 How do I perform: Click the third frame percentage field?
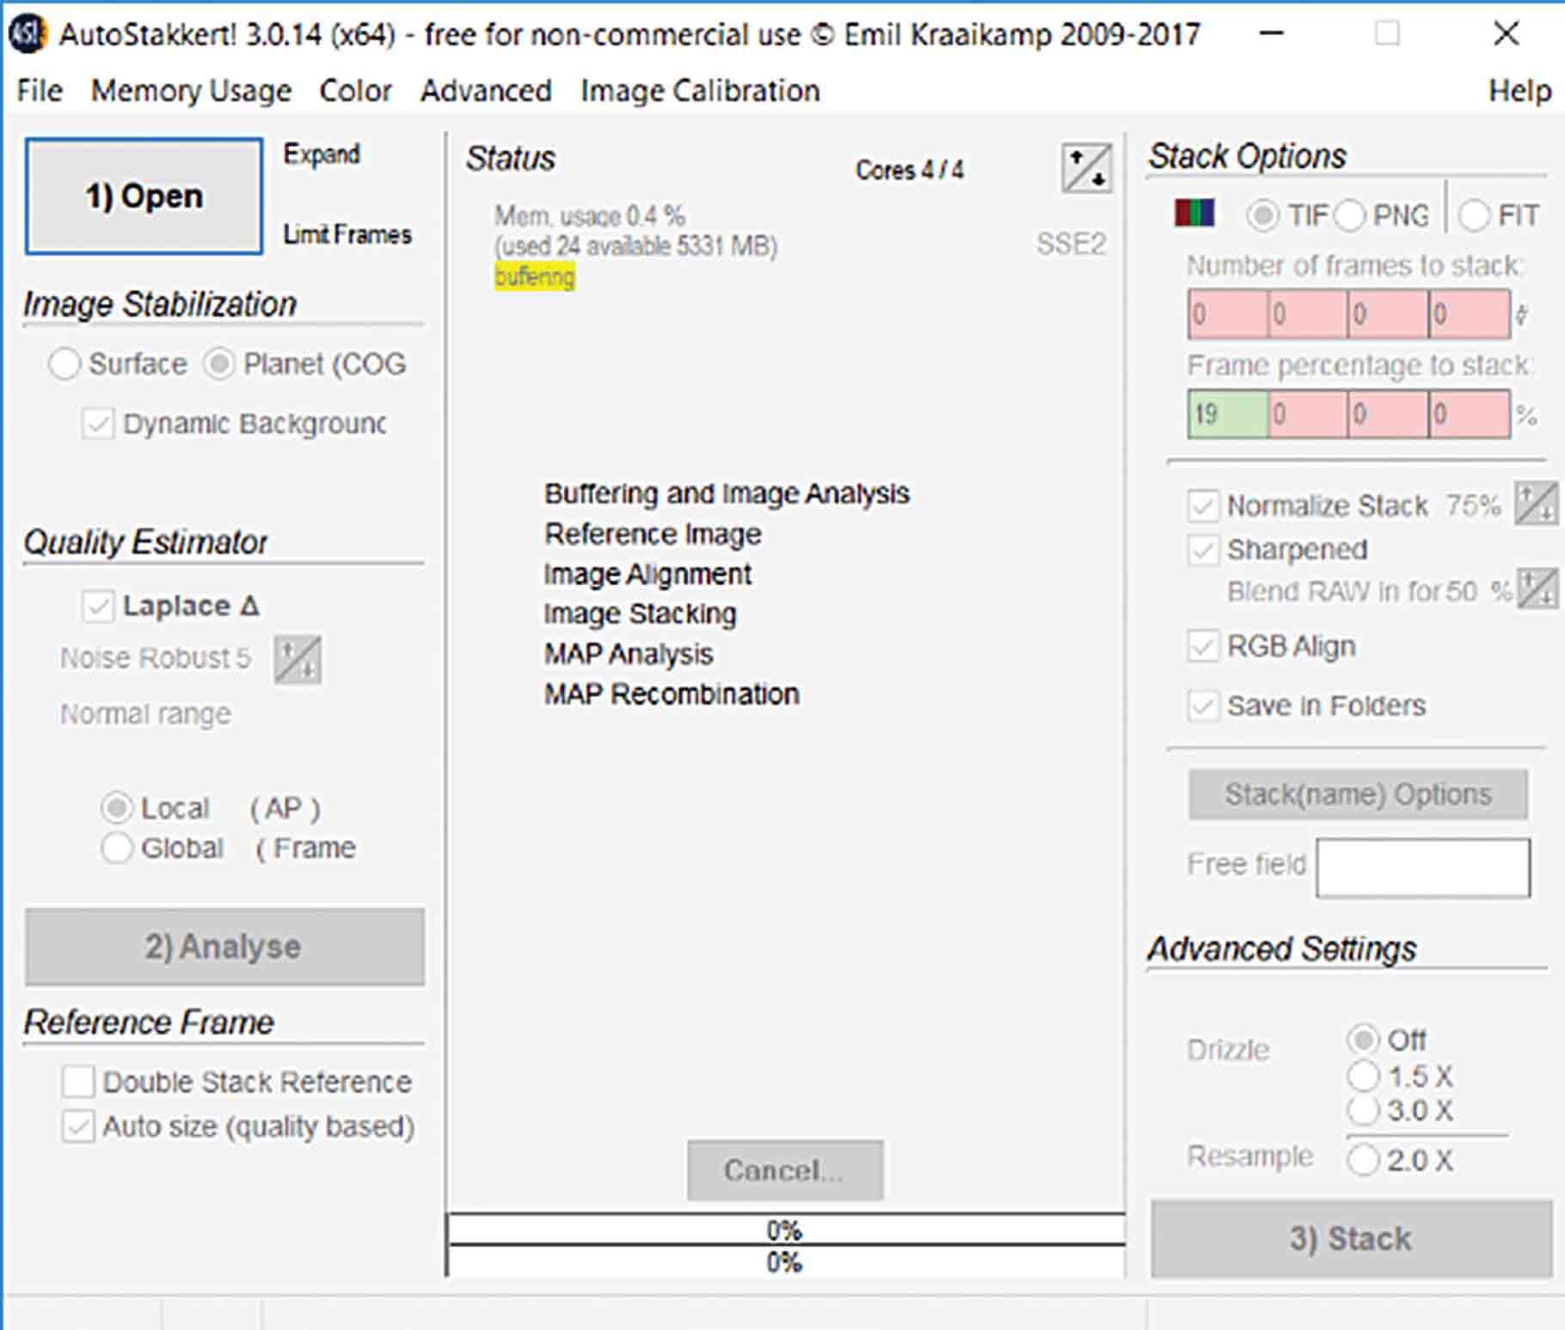[1388, 414]
